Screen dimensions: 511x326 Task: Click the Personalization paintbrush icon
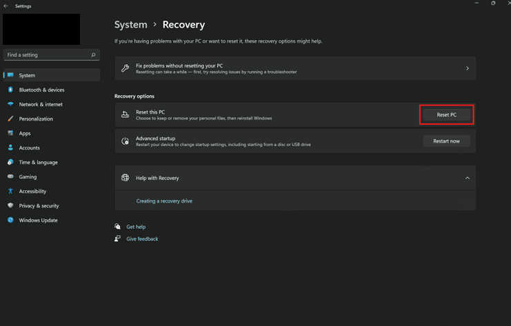(11, 119)
